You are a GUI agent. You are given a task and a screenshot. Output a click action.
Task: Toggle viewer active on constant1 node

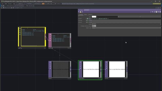pos(80,62)
